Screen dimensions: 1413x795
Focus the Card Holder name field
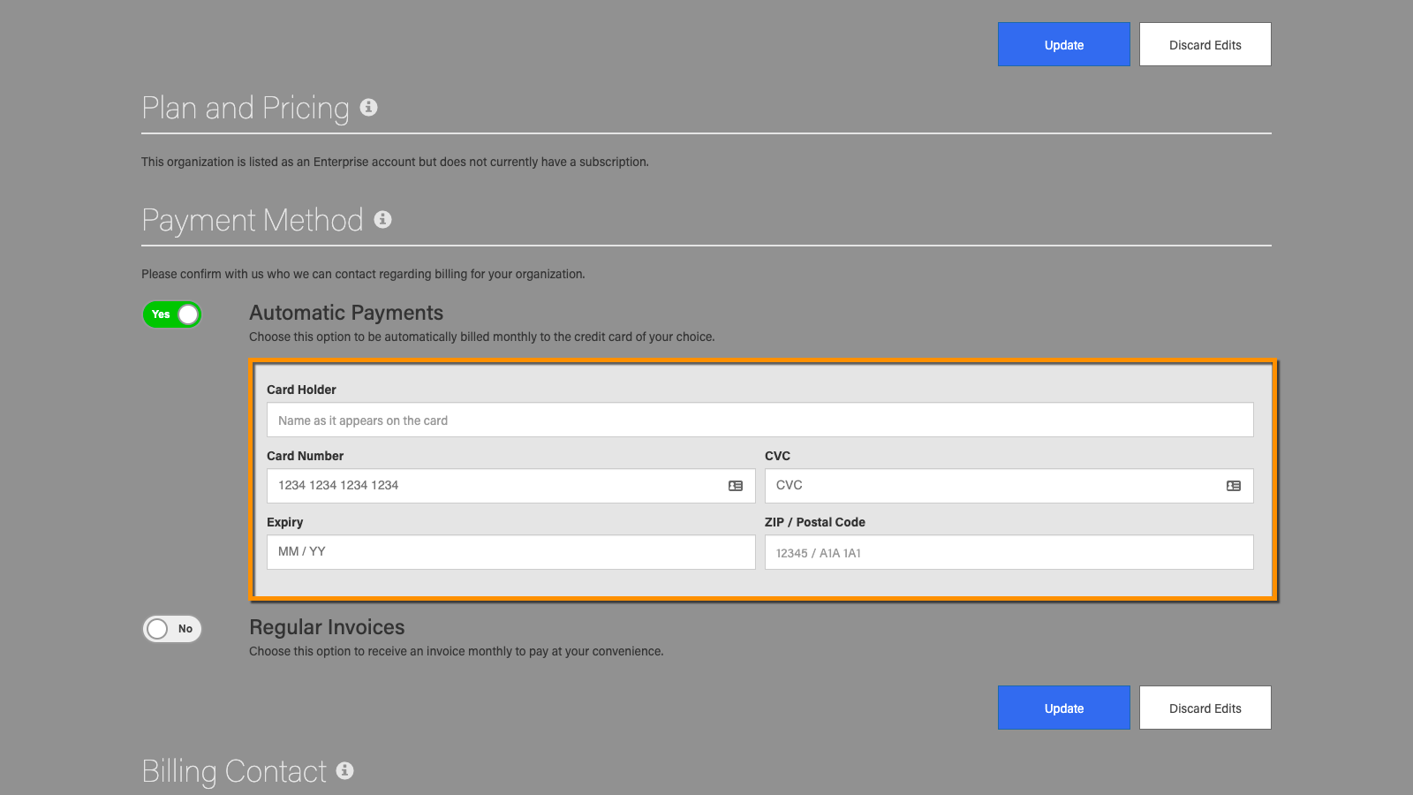click(x=759, y=420)
